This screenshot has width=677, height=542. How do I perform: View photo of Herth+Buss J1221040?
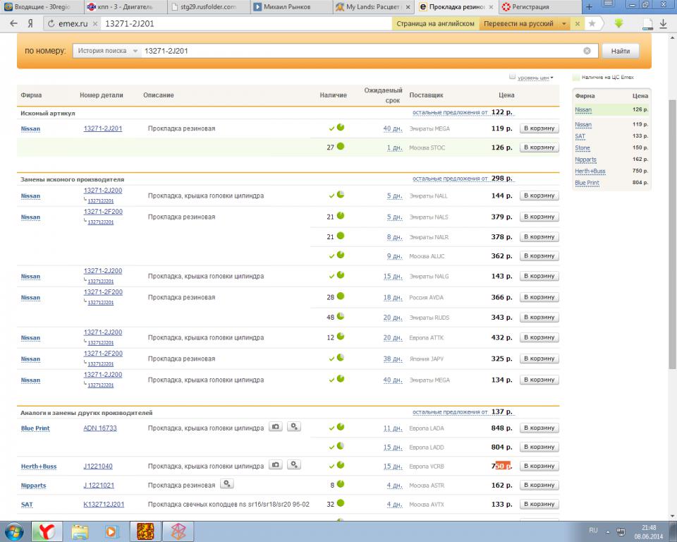pos(276,464)
